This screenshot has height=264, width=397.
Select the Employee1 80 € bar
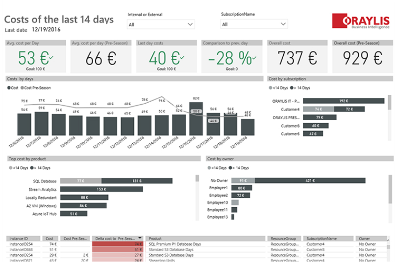(x=242, y=188)
